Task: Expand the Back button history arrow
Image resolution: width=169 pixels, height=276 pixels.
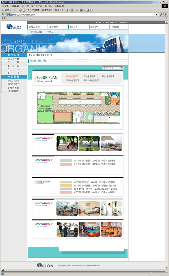Action: point(11,10)
